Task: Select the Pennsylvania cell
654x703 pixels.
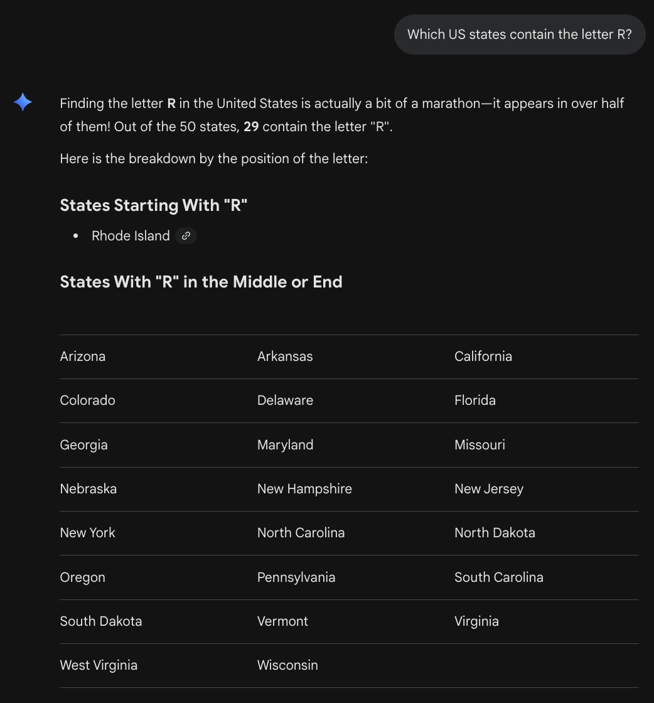Action: 296,577
